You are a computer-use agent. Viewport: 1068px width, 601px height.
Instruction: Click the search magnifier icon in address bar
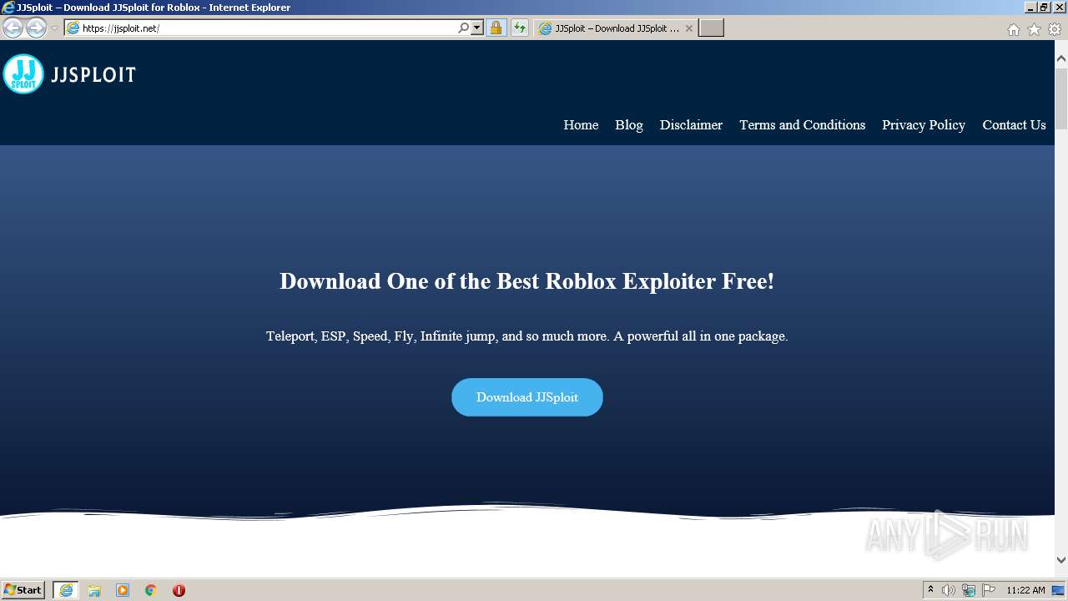[464, 28]
